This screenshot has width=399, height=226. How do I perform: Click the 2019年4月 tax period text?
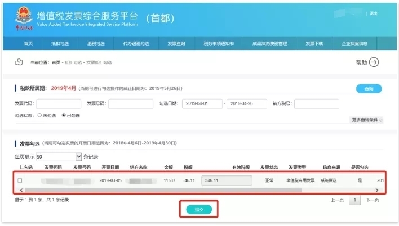click(63, 88)
